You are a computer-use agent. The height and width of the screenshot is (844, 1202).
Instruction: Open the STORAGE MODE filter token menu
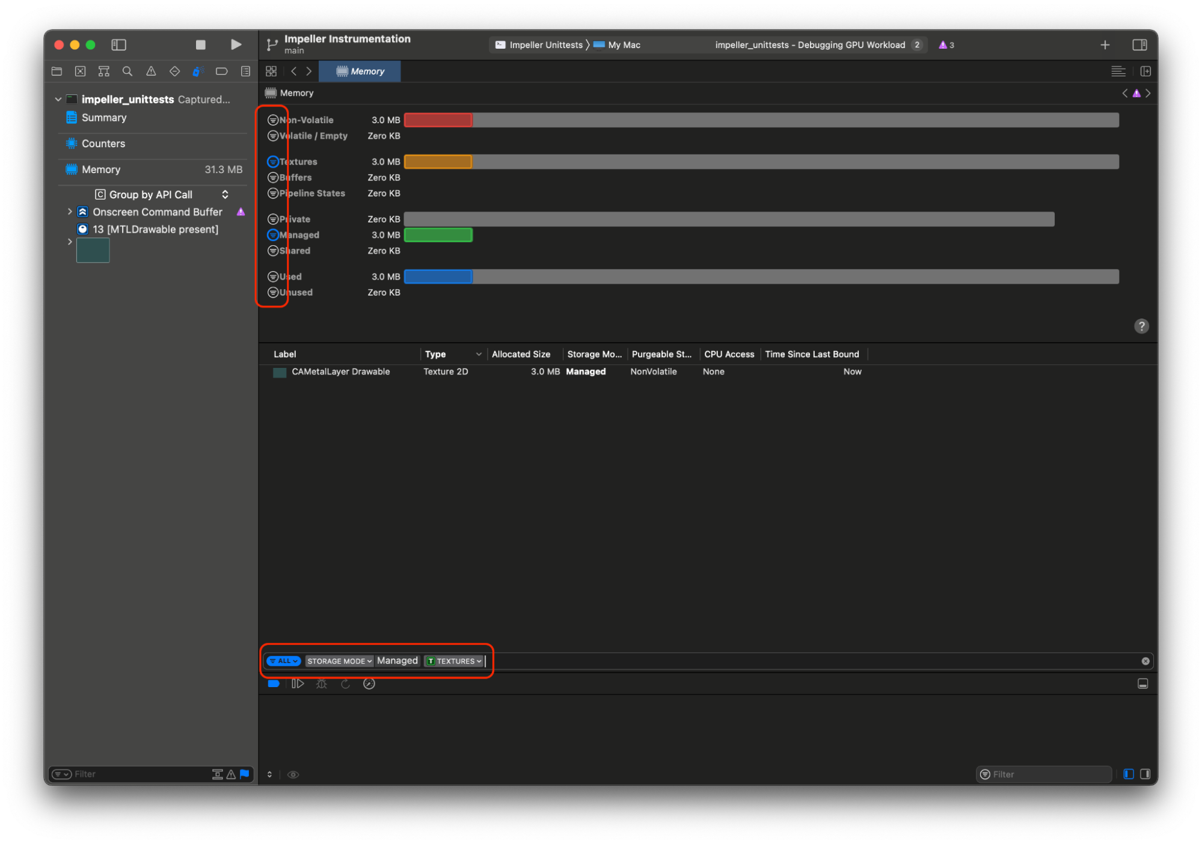[340, 661]
